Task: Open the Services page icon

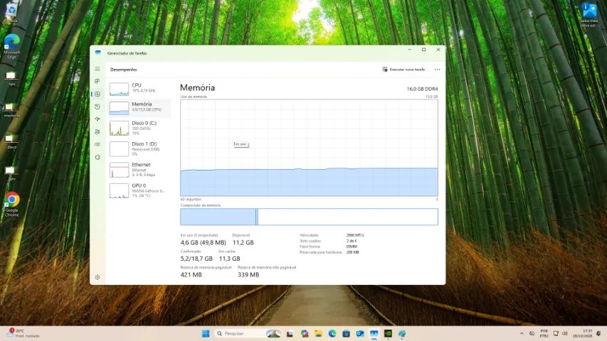Action: pos(97,157)
